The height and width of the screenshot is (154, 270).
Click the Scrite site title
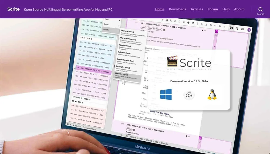click(13, 9)
